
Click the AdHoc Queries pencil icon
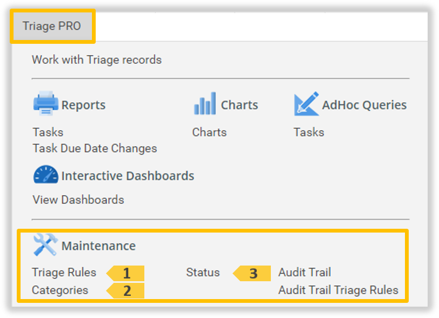(x=306, y=103)
